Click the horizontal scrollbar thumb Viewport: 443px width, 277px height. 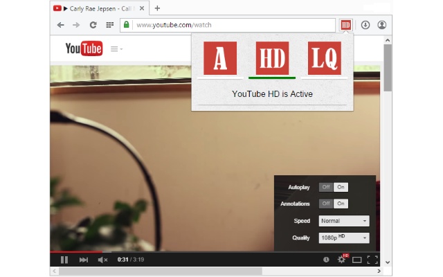click(161, 271)
